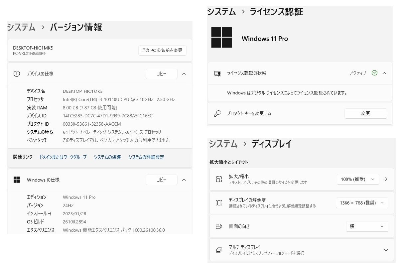The height and width of the screenshot is (265, 399).
Task: Click the installed RAM value 8.00 GB
Action: pyautogui.click(x=90, y=108)
